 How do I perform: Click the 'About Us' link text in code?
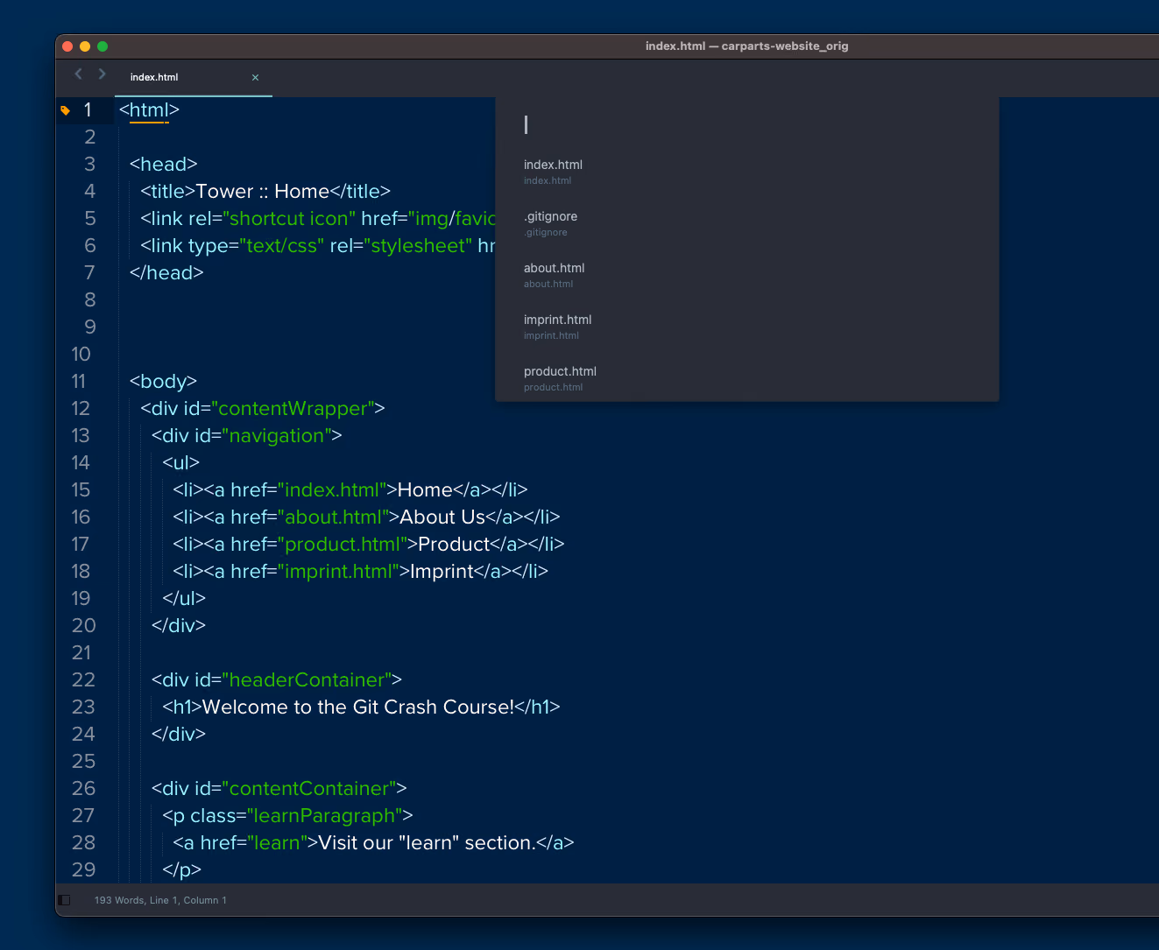click(442, 517)
